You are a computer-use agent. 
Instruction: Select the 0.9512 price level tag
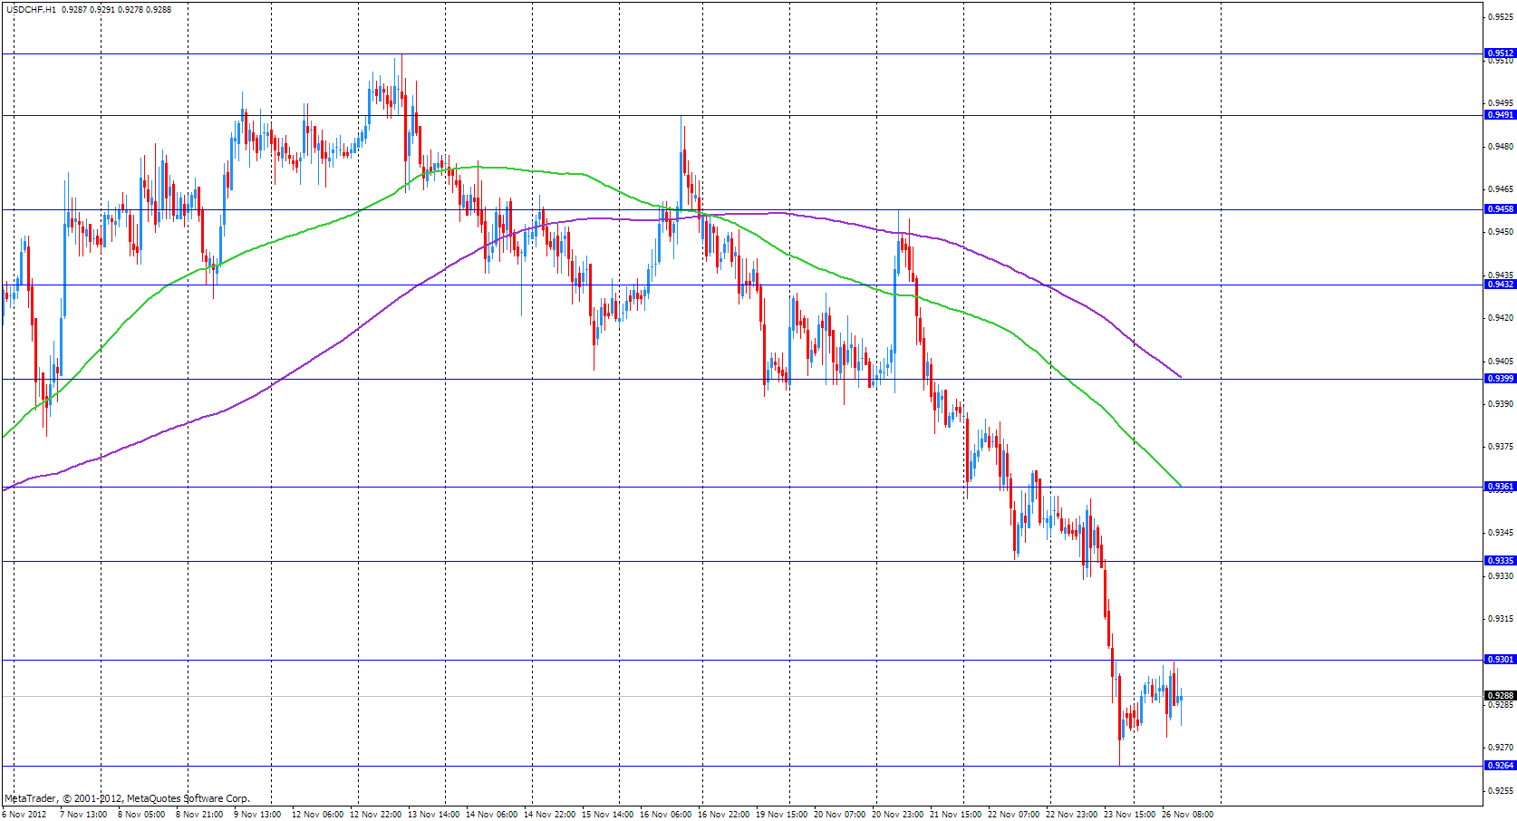click(1501, 53)
